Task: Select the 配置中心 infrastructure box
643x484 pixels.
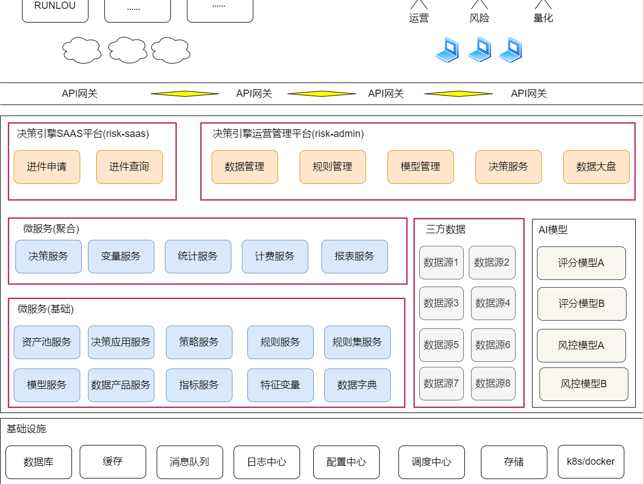Action: click(347, 462)
